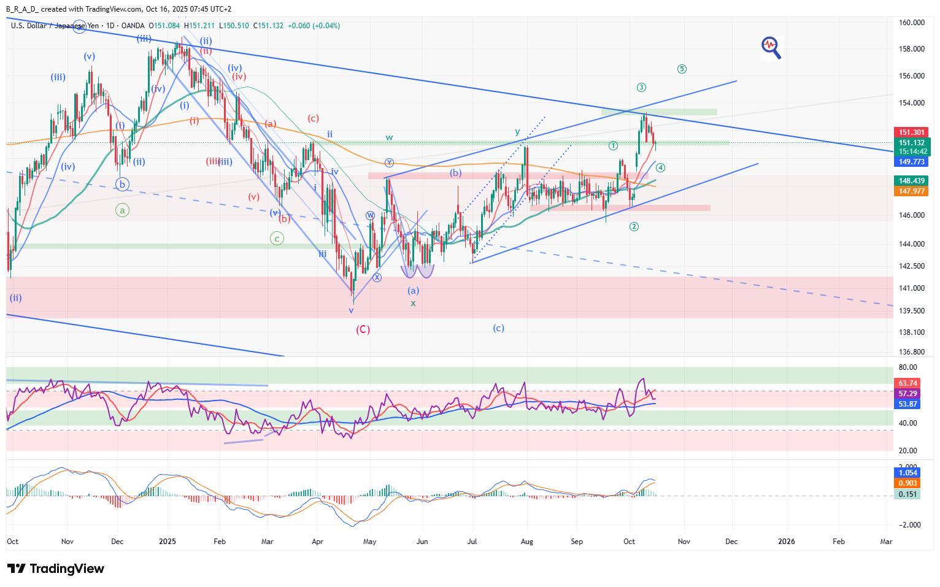Click the 160.000 price scale label
The image size is (940, 587).
[911, 23]
